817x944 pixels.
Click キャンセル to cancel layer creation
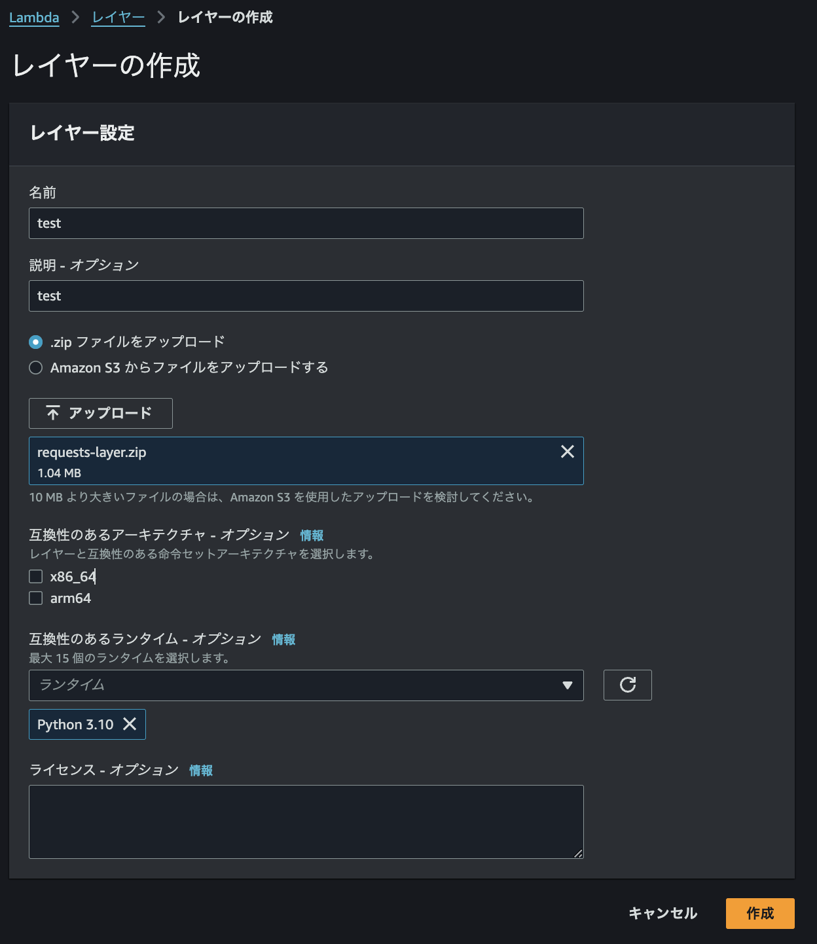click(662, 913)
